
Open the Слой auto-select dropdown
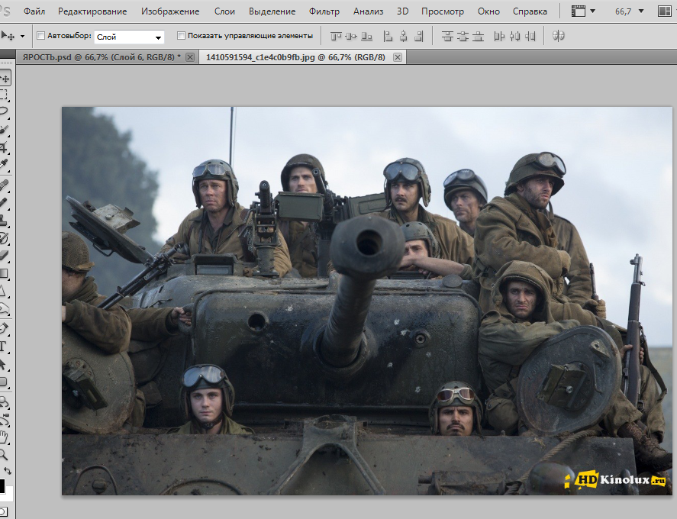click(x=129, y=37)
